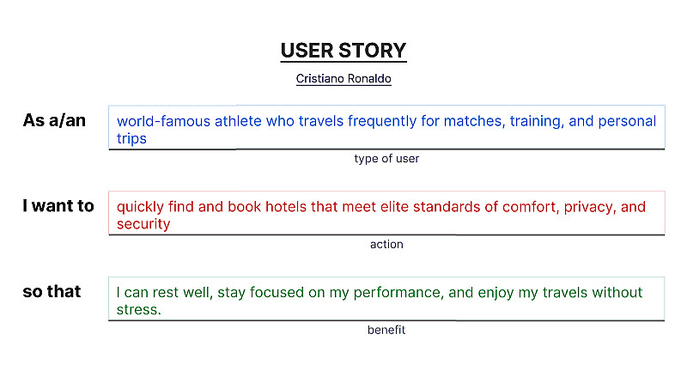Select the "I want to" label

tap(58, 206)
